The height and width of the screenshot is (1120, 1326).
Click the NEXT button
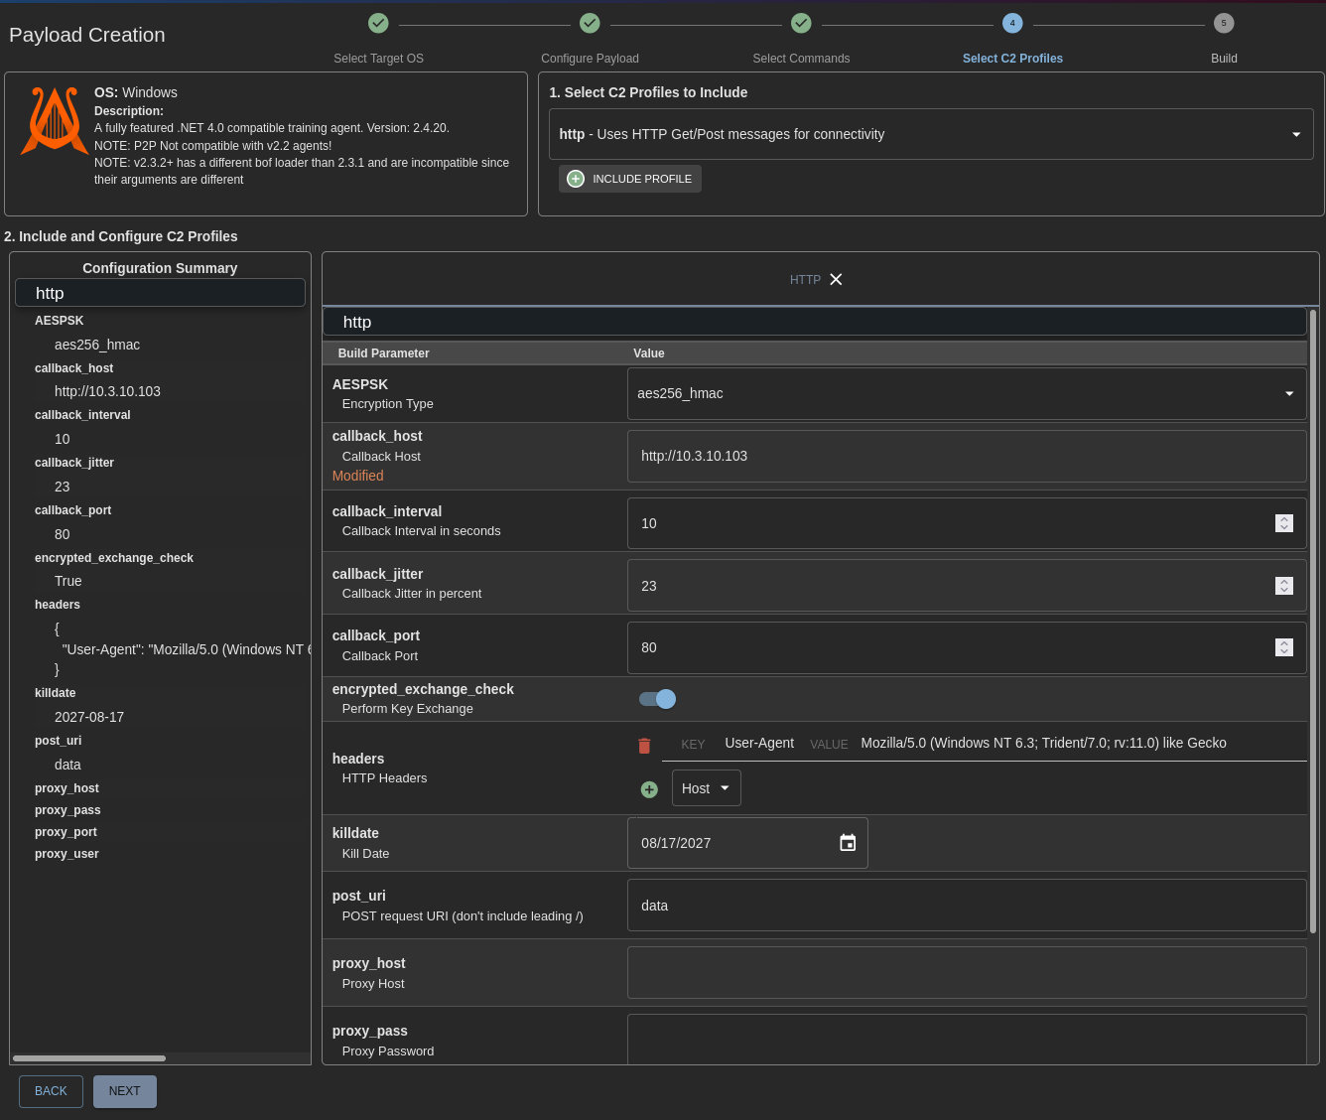tap(125, 1091)
